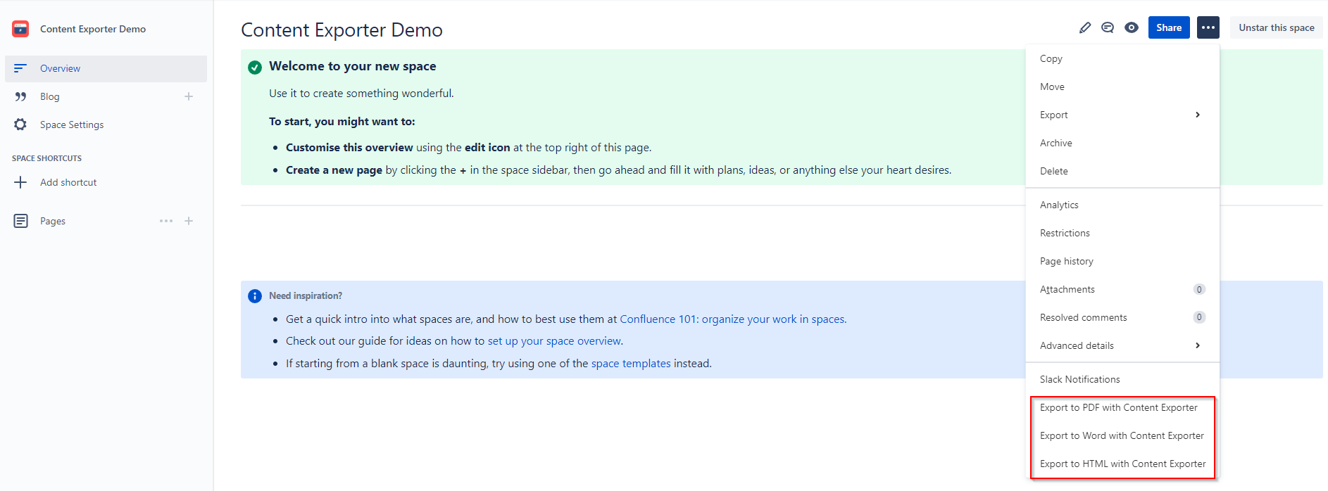Click the three-dot more actions button

click(x=1208, y=27)
